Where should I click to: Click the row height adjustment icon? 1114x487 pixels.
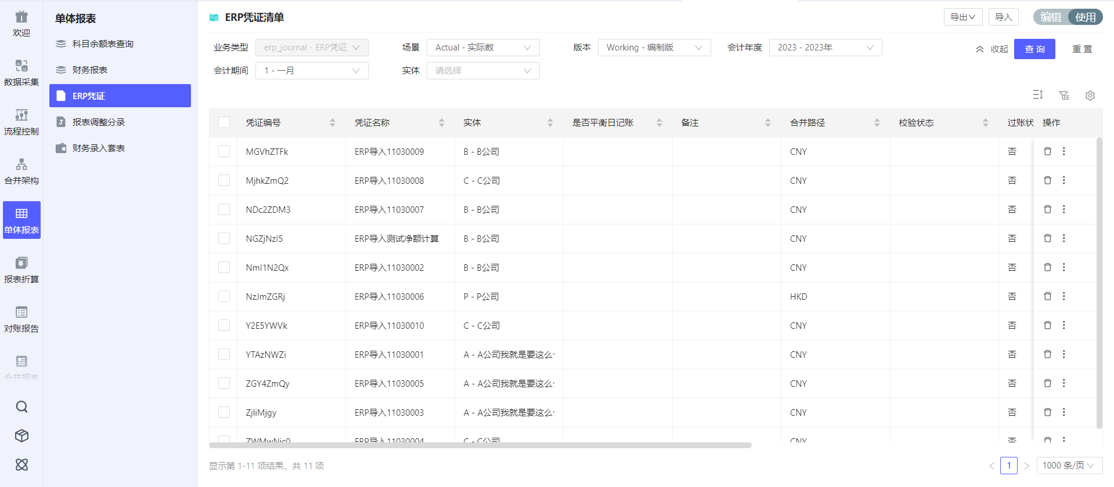1037,95
